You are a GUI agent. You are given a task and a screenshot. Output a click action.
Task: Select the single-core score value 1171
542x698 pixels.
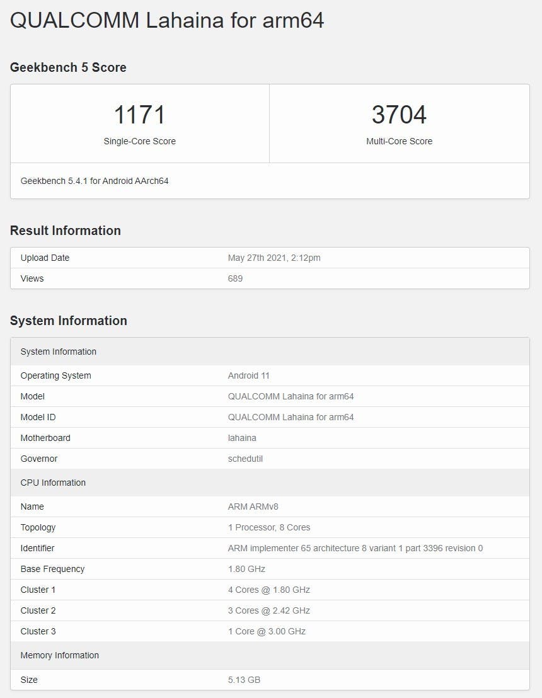tap(140, 115)
